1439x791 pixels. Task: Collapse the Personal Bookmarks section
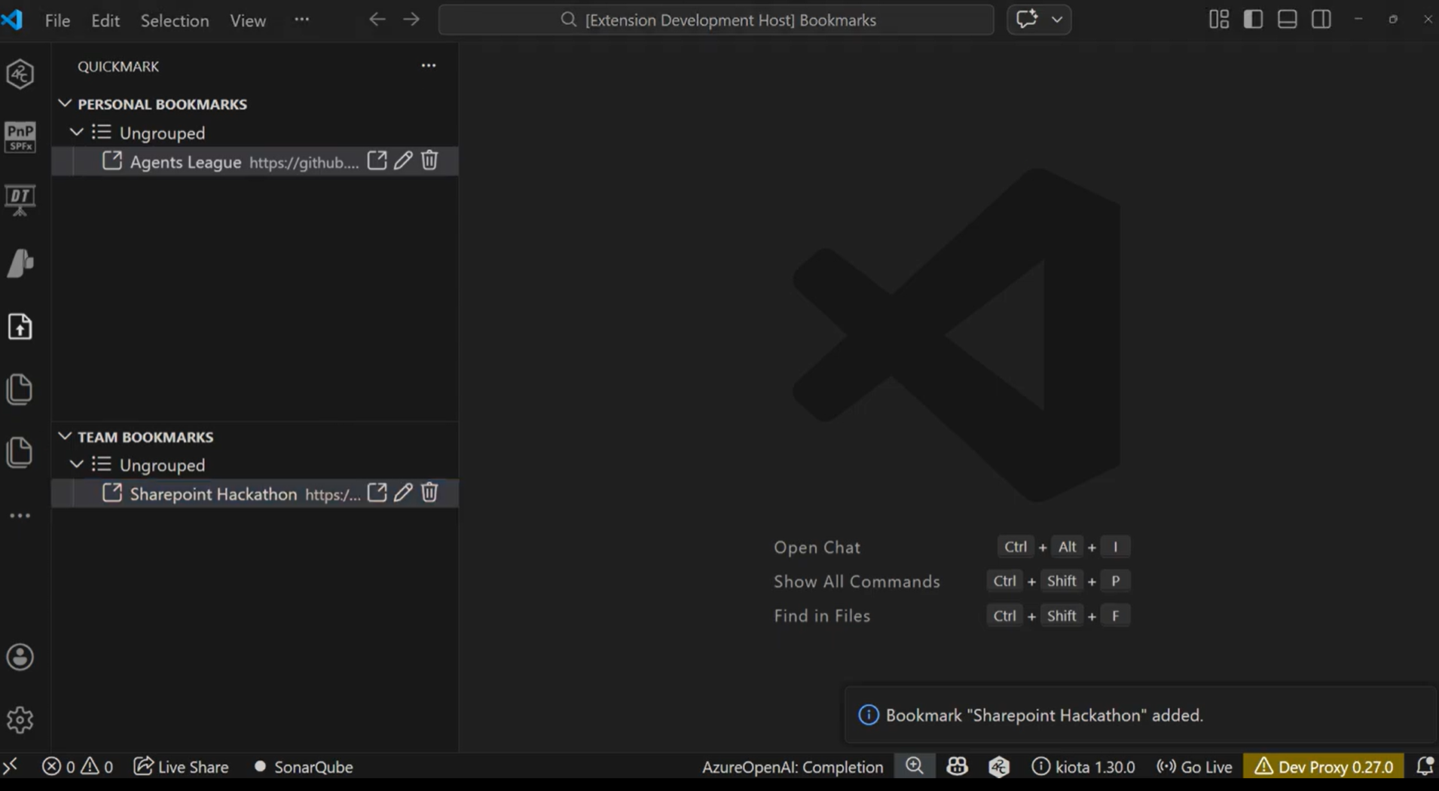click(x=65, y=103)
